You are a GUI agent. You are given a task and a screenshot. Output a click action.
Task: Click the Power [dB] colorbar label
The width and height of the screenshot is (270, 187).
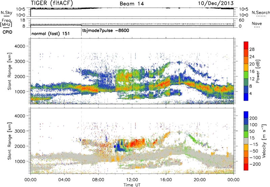(258, 71)
